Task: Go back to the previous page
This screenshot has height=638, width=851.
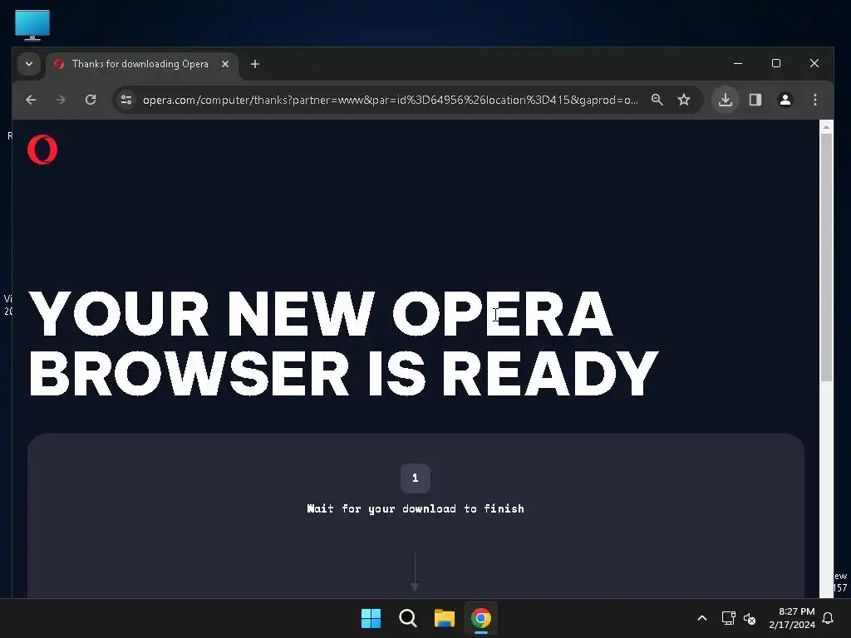Action: tap(31, 100)
